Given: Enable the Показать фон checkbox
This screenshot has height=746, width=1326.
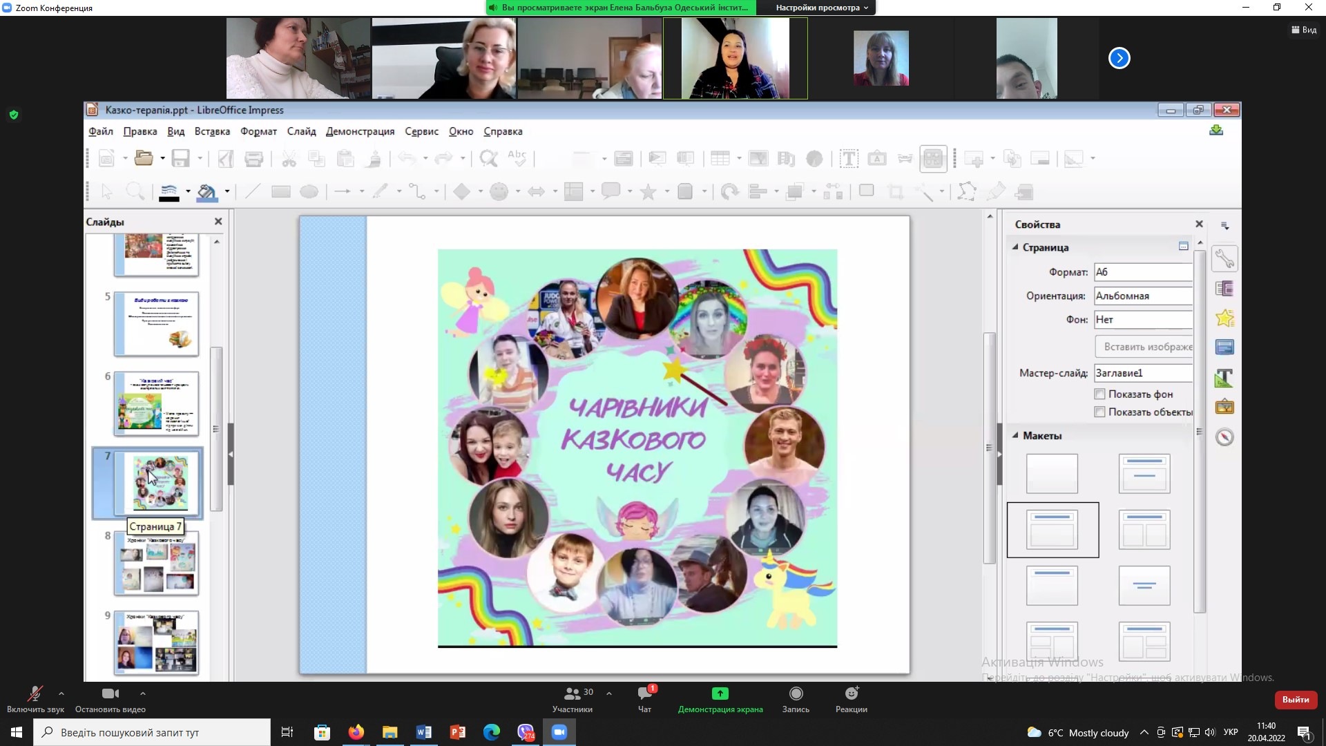Looking at the screenshot, I should click(x=1099, y=394).
